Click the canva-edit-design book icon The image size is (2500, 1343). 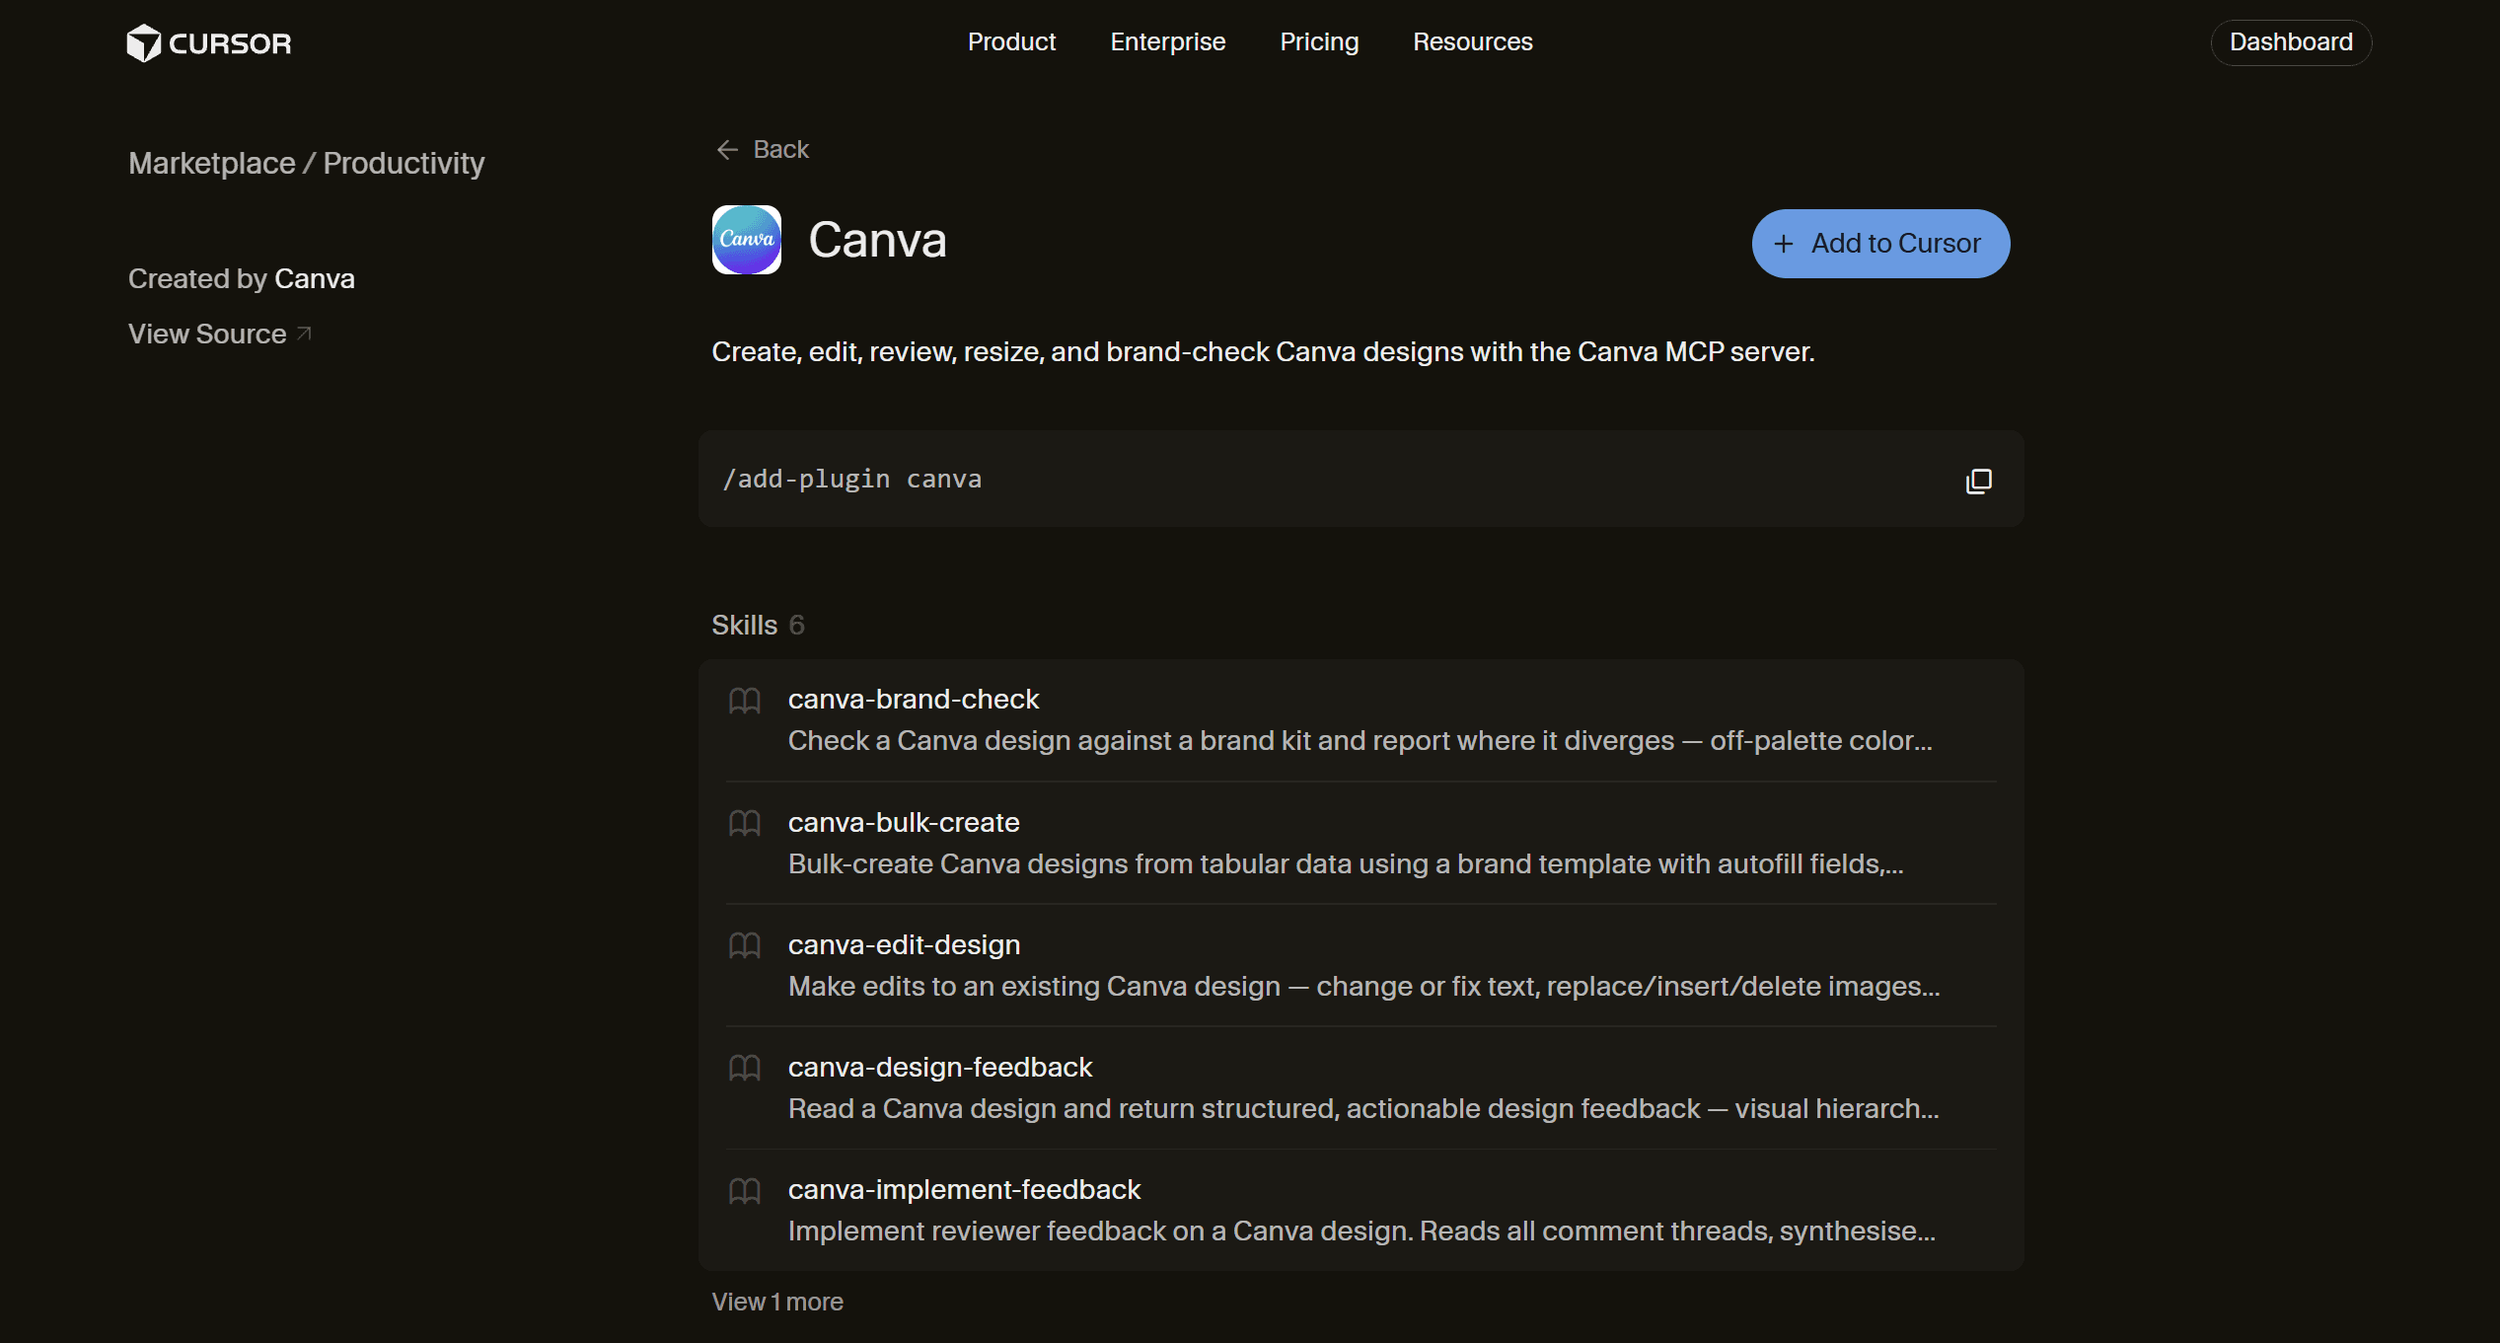(745, 945)
